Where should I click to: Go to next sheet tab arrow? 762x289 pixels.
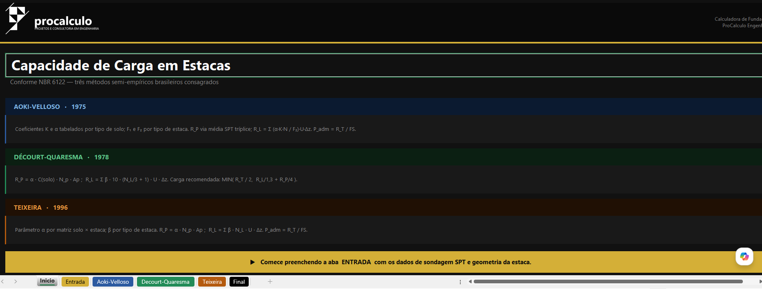[x=15, y=281]
